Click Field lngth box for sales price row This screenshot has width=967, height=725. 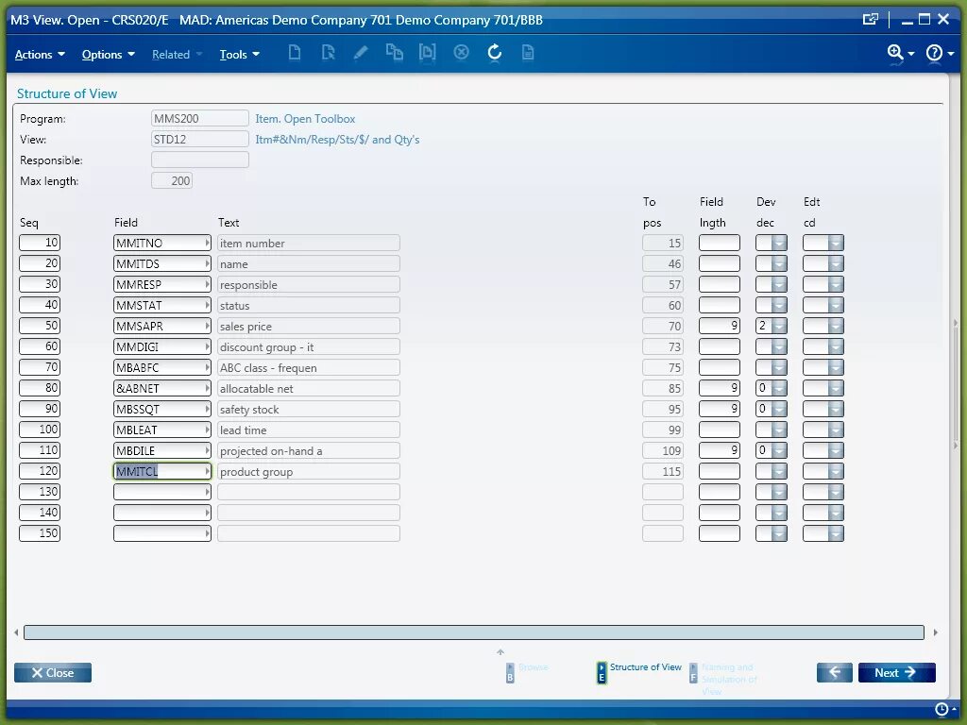(x=719, y=326)
